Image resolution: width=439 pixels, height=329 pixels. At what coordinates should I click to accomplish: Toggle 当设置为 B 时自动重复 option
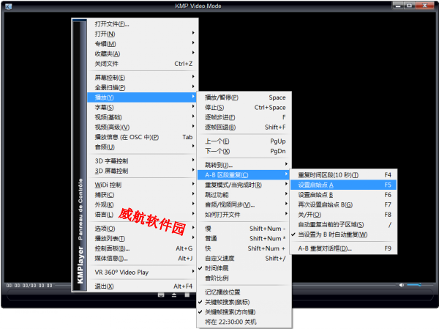point(333,234)
